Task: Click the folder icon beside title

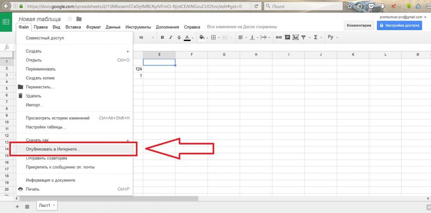Action: pos(79,19)
